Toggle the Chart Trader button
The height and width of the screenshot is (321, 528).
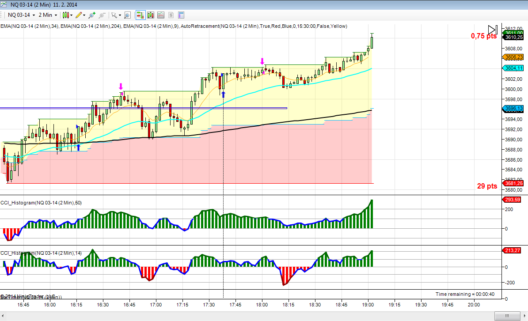click(141, 15)
